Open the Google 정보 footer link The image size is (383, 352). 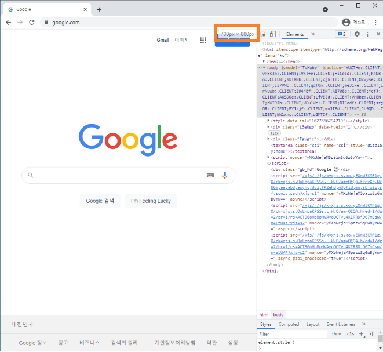(x=33, y=343)
